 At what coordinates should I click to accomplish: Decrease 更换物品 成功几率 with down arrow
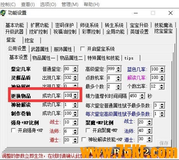click(x=75, y=97)
